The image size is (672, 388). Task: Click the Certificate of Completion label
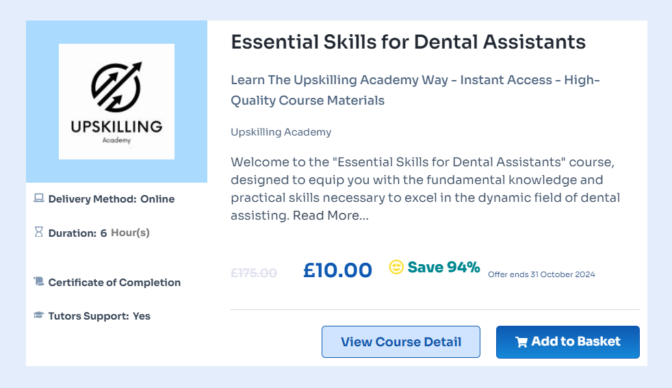(114, 282)
